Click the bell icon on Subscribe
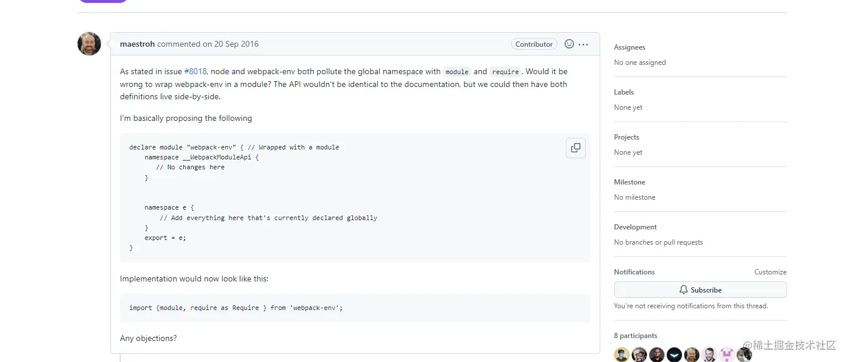The height and width of the screenshot is (362, 847). coord(684,290)
